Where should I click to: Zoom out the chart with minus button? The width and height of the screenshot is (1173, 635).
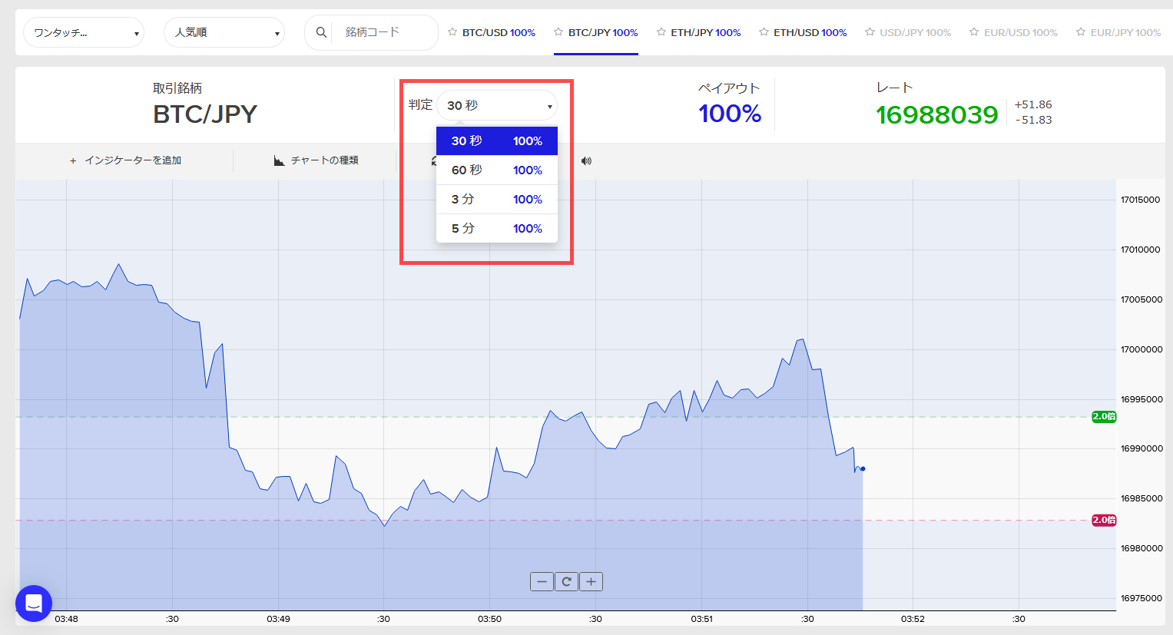pyautogui.click(x=542, y=582)
